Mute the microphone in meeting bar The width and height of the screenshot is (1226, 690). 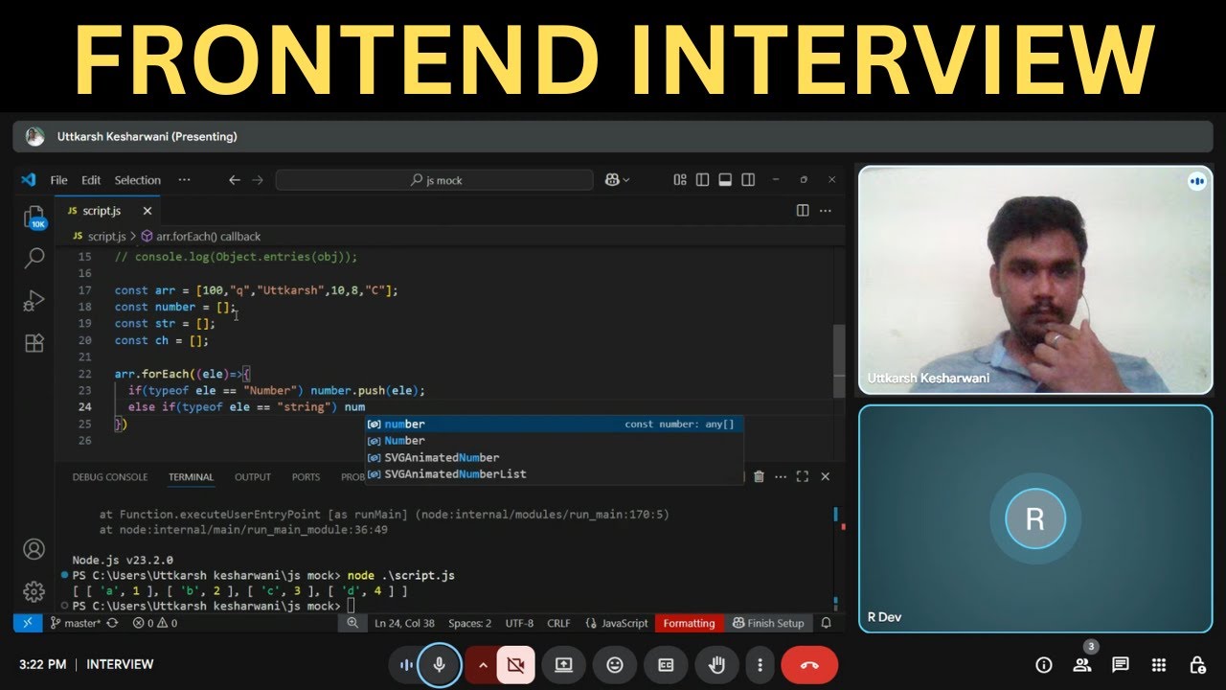pos(440,665)
